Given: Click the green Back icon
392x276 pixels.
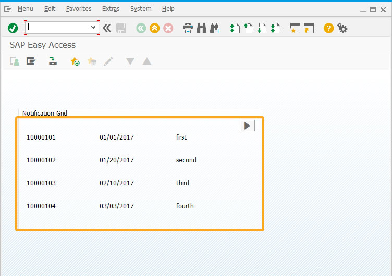Looking at the screenshot, I should pyautogui.click(x=141, y=28).
